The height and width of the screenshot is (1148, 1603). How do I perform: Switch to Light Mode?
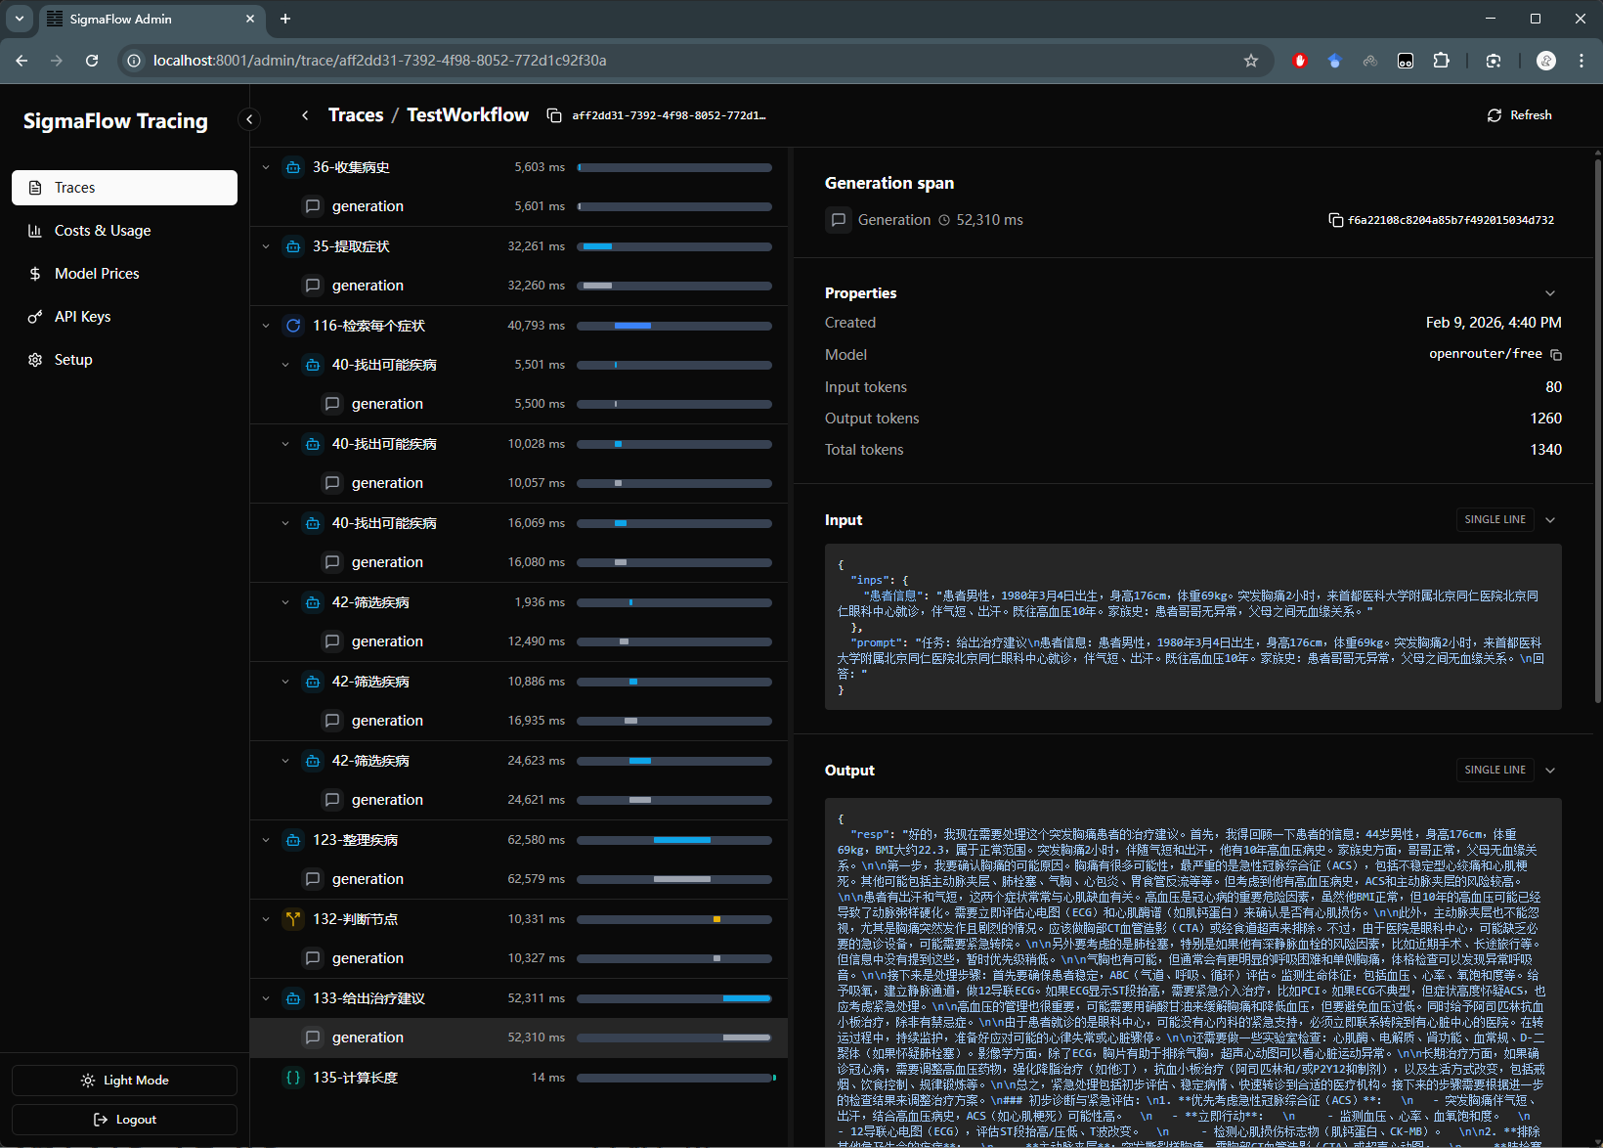[x=124, y=1081]
